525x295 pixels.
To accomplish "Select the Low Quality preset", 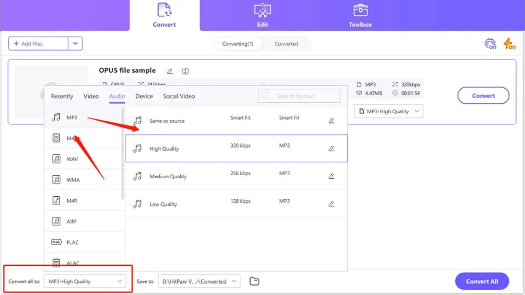I will pos(236,204).
